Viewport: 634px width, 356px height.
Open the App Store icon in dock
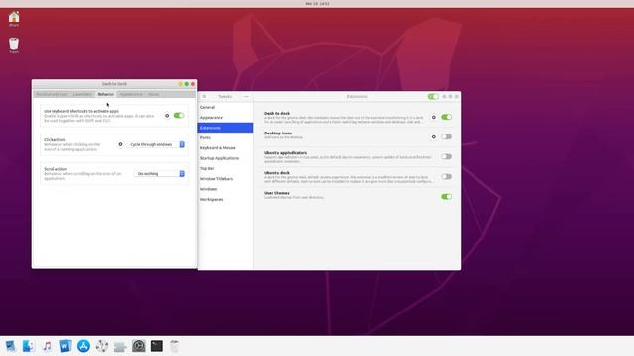(x=83, y=346)
